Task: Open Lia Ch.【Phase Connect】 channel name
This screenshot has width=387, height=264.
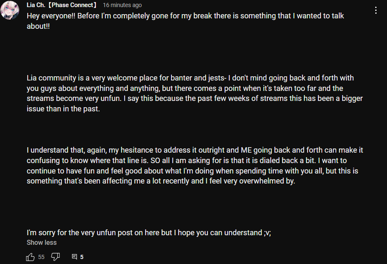Action: [x=62, y=5]
